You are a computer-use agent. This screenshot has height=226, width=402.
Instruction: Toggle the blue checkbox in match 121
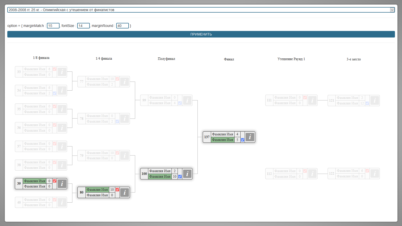tap(367, 103)
